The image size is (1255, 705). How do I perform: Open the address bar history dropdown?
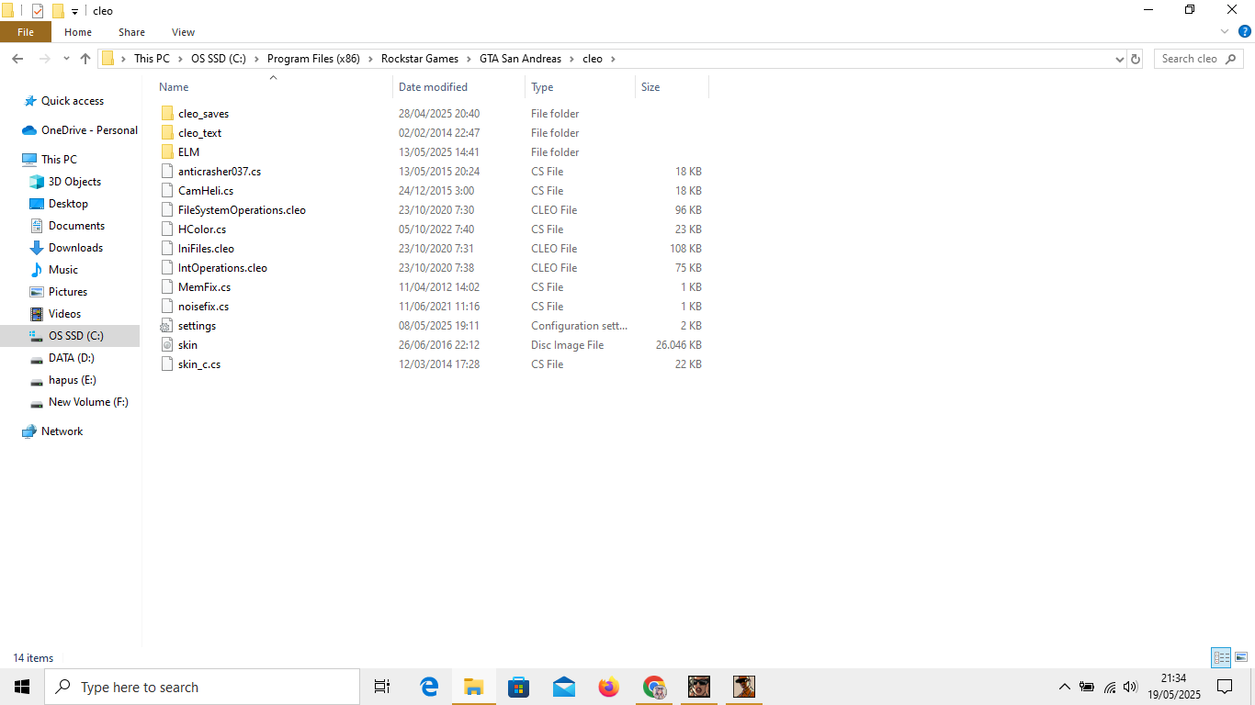coord(1119,59)
